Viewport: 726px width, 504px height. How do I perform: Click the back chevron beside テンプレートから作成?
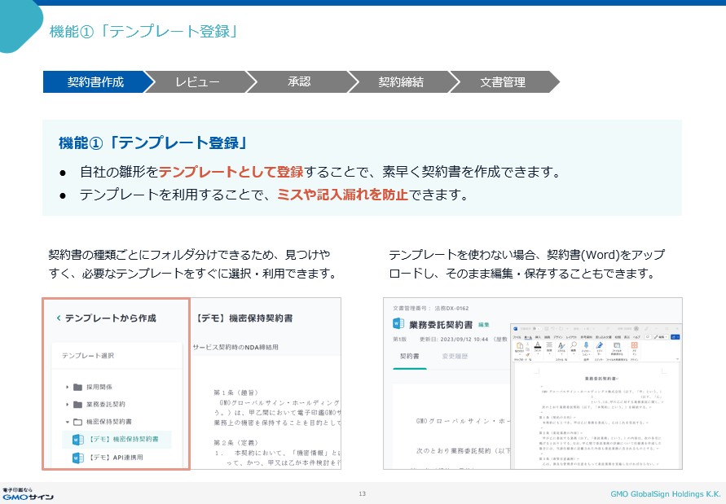point(59,318)
